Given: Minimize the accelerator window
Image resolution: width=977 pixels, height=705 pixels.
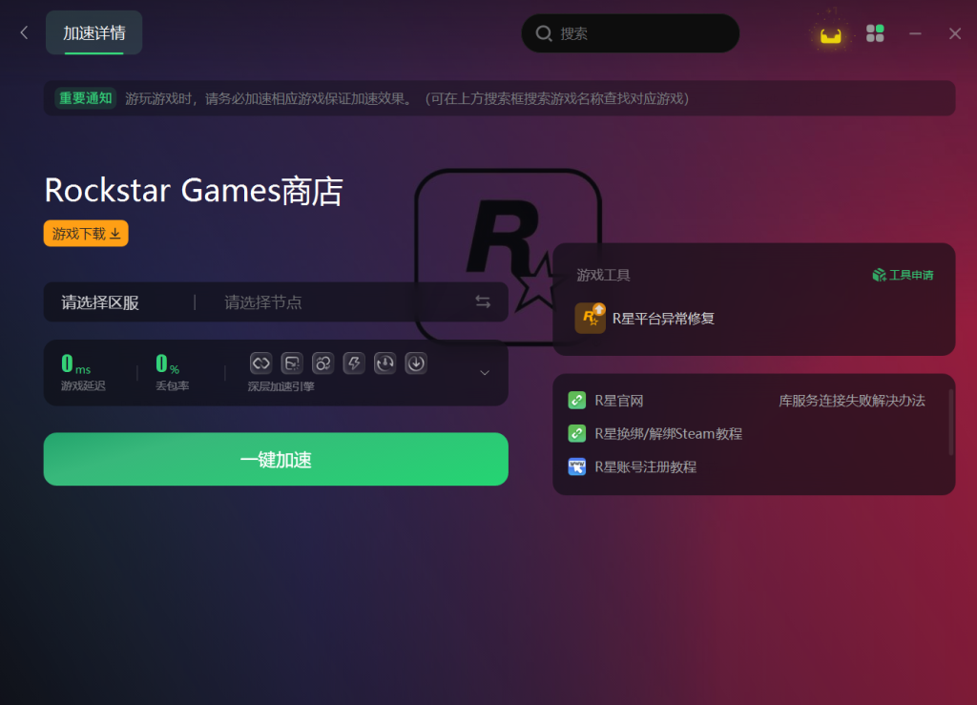Looking at the screenshot, I should 915,33.
